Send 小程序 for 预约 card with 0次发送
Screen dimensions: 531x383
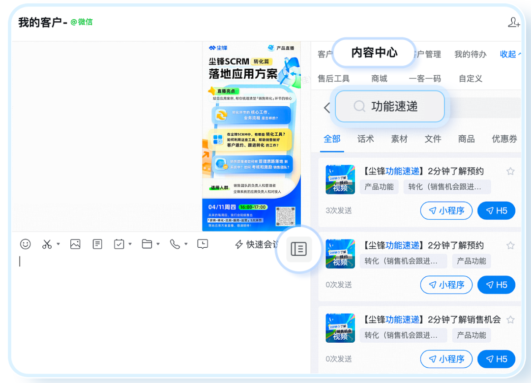click(x=446, y=285)
